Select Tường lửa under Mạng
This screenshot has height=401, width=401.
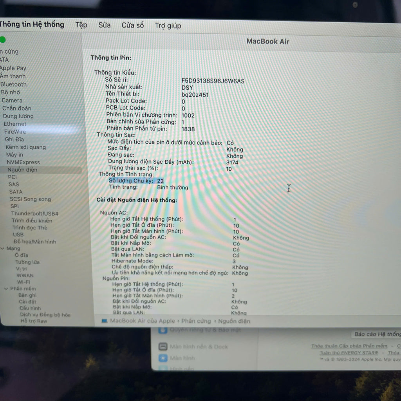(x=27, y=262)
